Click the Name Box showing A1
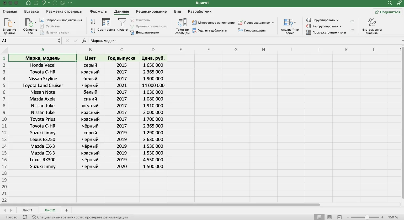404x220 pixels. pyautogui.click(x=29, y=41)
